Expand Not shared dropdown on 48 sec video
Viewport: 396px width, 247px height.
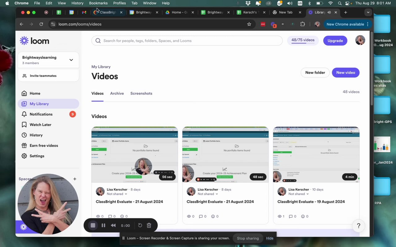point(208,194)
